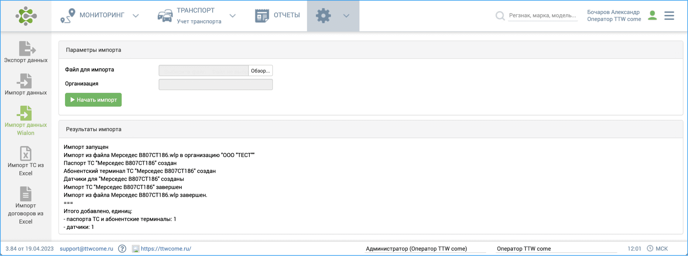688x256 pixels.
Task: Click the Датчики для Мерседес созданы line
Action: [x=124, y=179]
